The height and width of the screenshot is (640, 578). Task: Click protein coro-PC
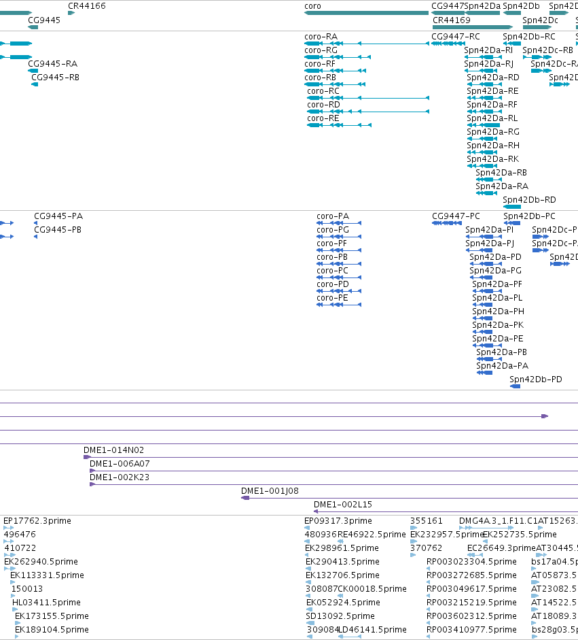(332, 270)
